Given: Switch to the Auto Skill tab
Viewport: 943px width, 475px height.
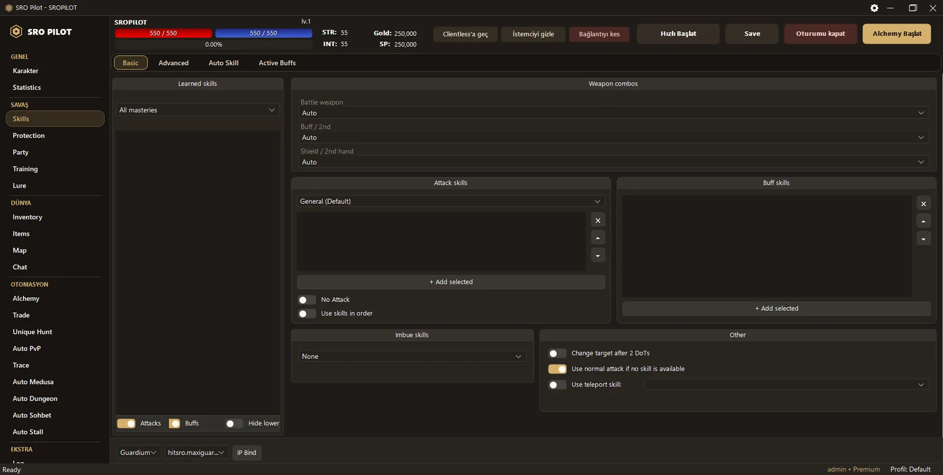Looking at the screenshot, I should click(x=223, y=63).
